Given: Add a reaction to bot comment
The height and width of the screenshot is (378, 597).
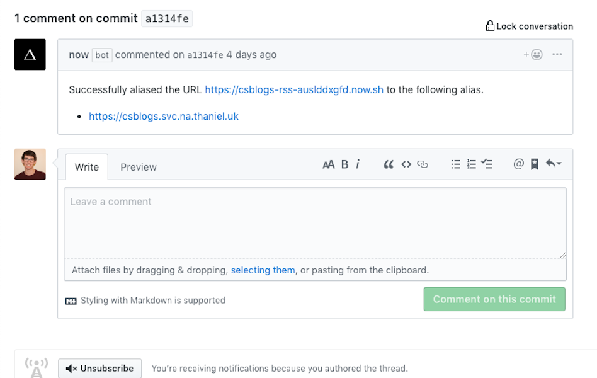Looking at the screenshot, I should pyautogui.click(x=533, y=55).
